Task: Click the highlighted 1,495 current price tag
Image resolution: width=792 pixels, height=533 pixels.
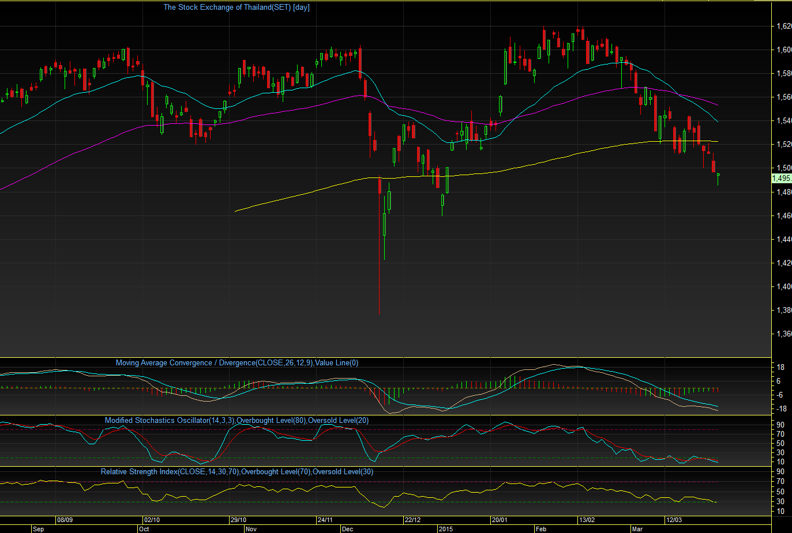Action: pos(782,179)
